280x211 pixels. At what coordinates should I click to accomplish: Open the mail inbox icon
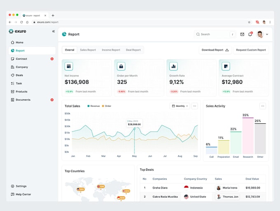tap(242, 34)
